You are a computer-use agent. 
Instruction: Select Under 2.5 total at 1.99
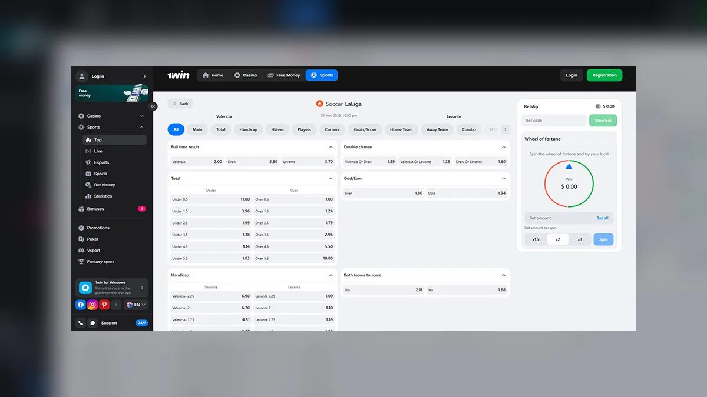(x=211, y=223)
